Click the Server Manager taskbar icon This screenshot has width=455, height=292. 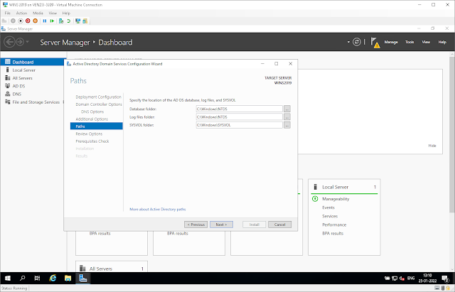pyautogui.click(x=83, y=278)
